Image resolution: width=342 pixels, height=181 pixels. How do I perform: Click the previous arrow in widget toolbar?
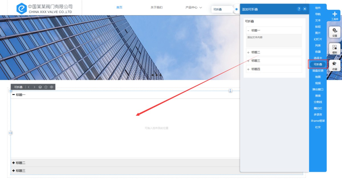coord(29,87)
